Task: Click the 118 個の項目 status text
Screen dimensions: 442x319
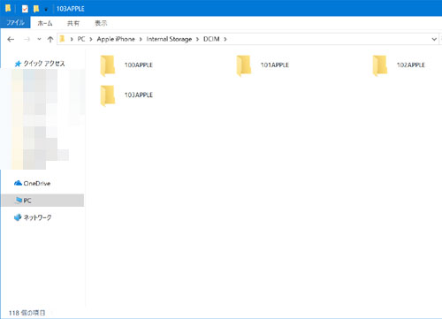Action: (27, 313)
